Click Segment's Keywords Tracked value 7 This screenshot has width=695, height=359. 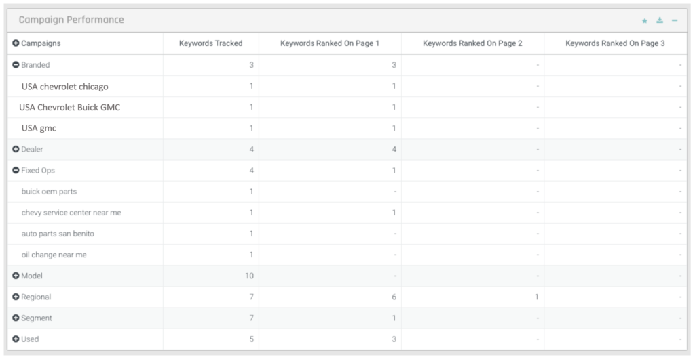251,318
